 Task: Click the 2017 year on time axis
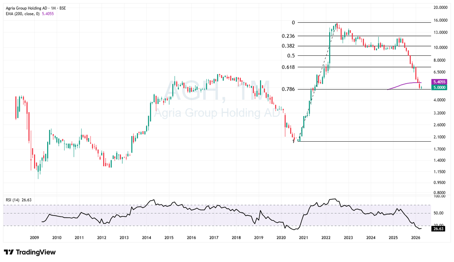pos(214,238)
